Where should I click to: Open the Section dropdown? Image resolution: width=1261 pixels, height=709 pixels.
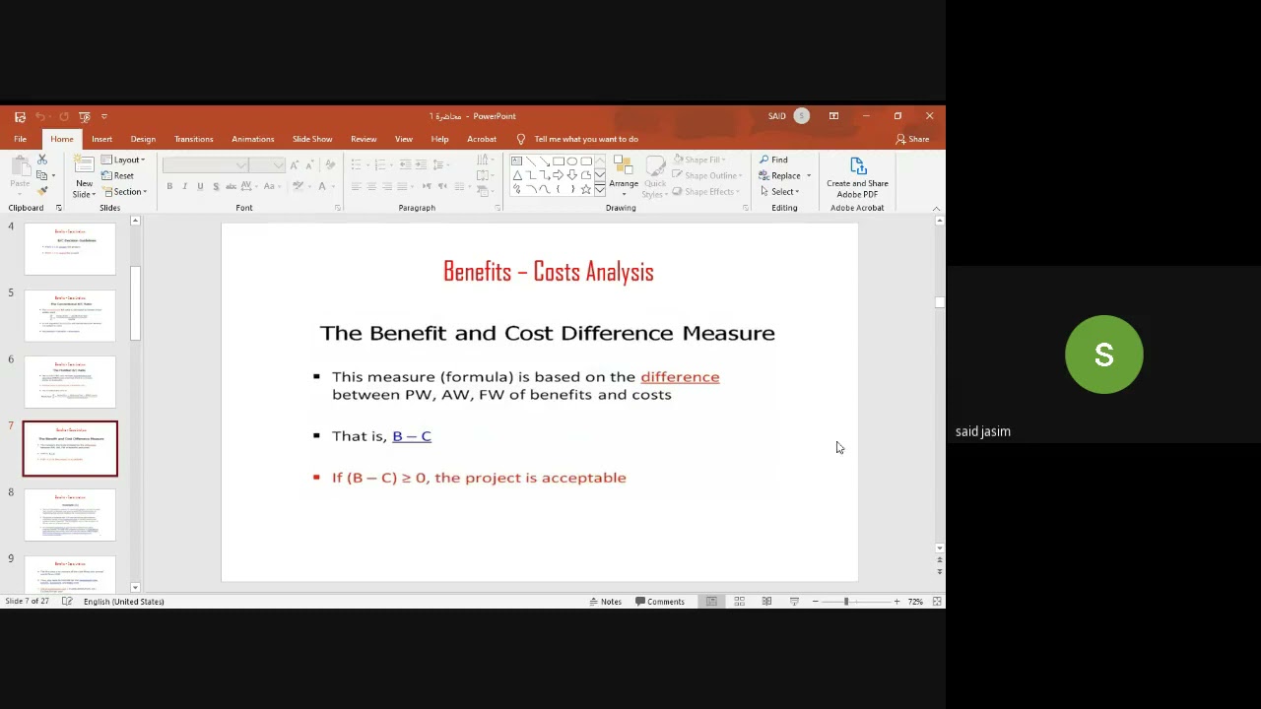[x=124, y=192]
